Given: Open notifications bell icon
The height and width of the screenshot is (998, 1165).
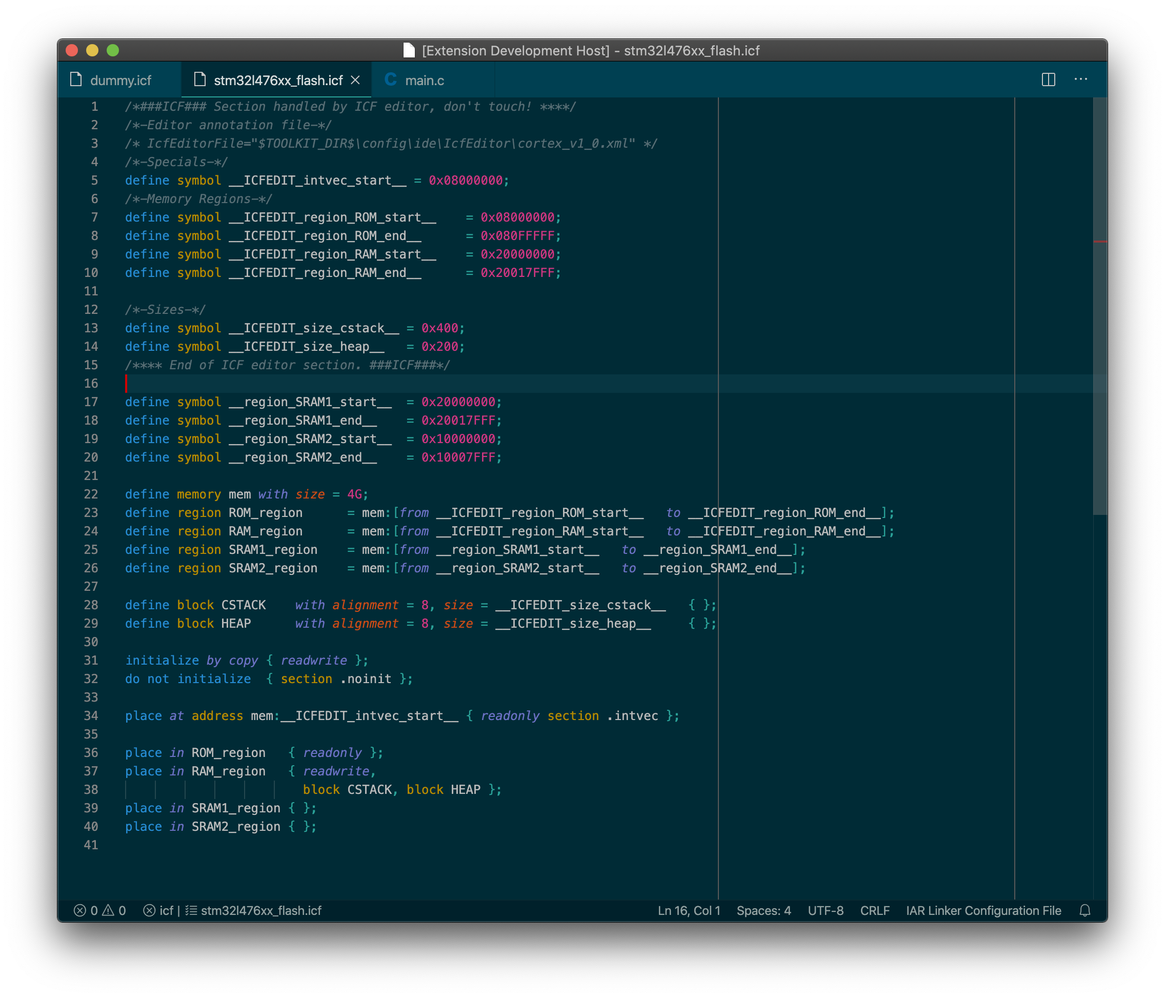Looking at the screenshot, I should point(1084,911).
